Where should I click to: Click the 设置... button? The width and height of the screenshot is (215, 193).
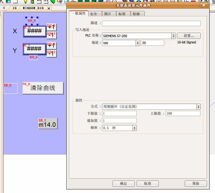pos(189,36)
